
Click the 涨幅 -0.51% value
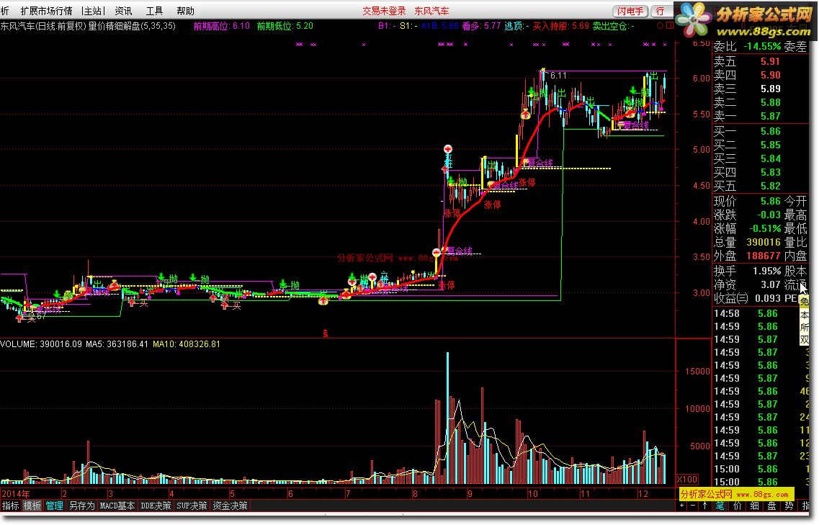pos(765,229)
